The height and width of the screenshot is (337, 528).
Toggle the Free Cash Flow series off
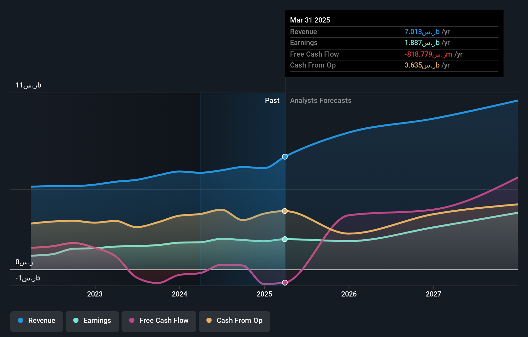pos(159,321)
